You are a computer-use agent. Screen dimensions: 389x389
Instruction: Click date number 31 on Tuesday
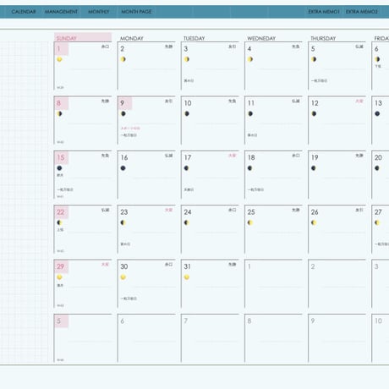[188, 266]
